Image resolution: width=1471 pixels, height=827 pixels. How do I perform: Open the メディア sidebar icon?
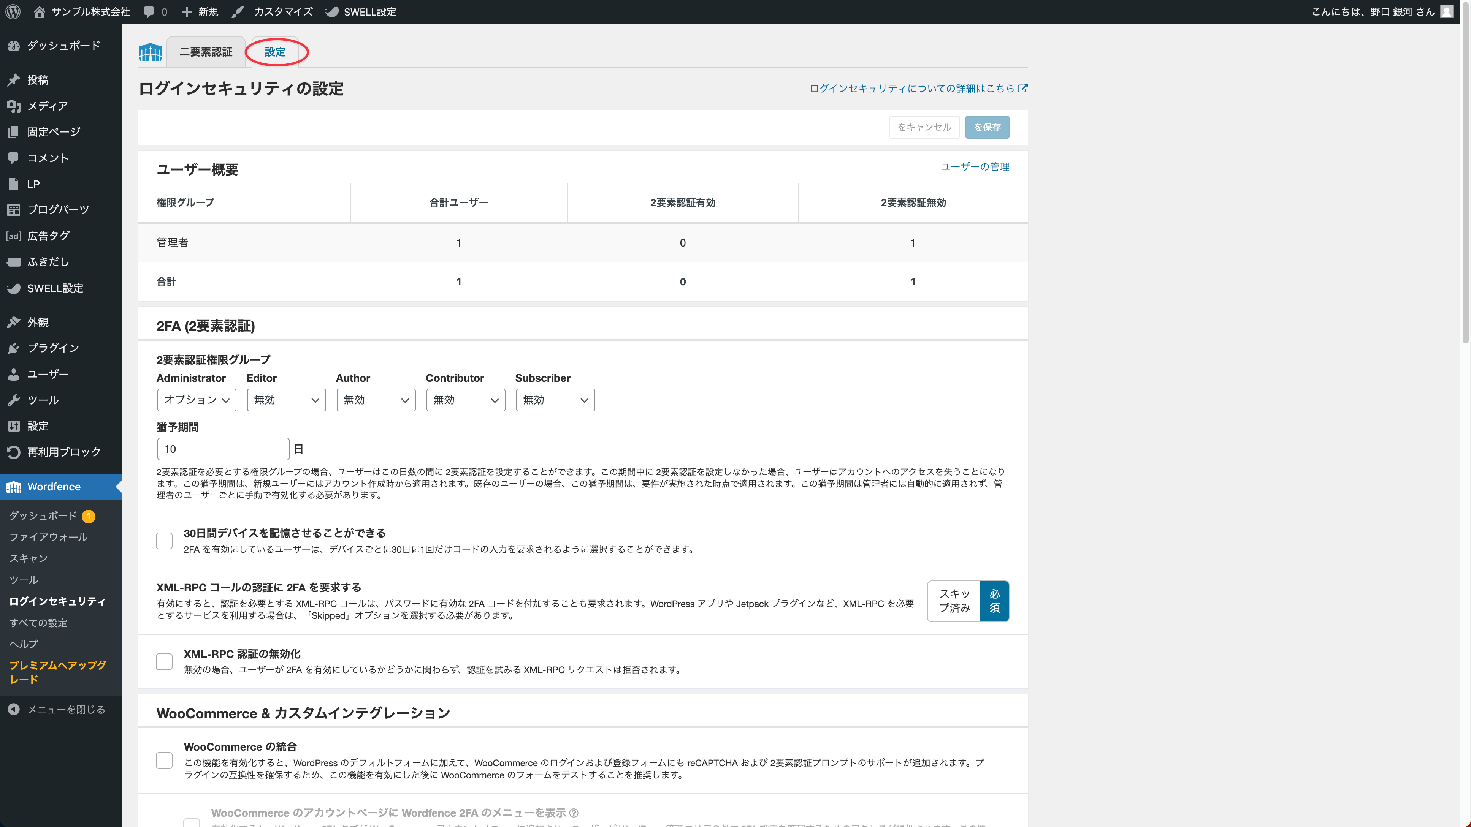(14, 106)
